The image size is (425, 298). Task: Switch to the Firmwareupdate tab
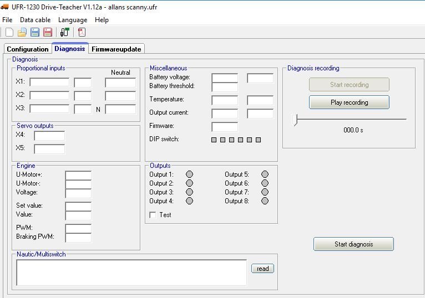coord(117,49)
